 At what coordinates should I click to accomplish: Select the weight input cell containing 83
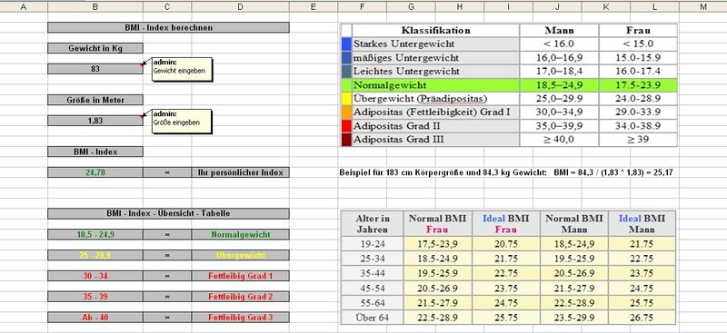coord(95,69)
